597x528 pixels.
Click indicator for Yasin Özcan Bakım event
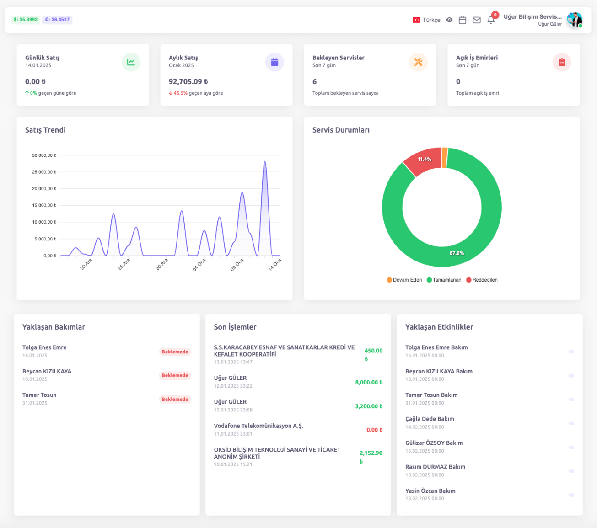571,495
